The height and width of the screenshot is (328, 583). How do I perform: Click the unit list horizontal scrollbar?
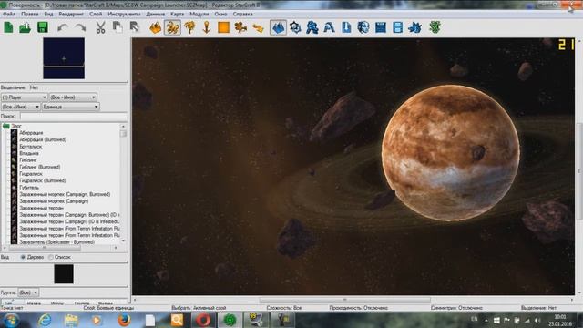(x=60, y=247)
